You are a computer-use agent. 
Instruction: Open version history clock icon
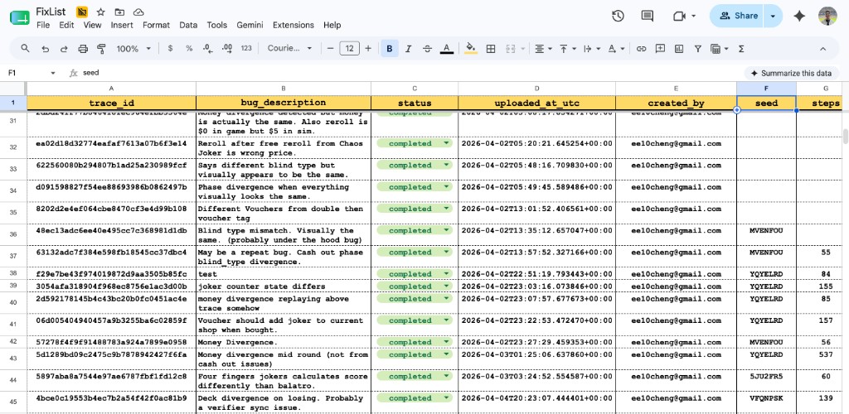point(618,17)
